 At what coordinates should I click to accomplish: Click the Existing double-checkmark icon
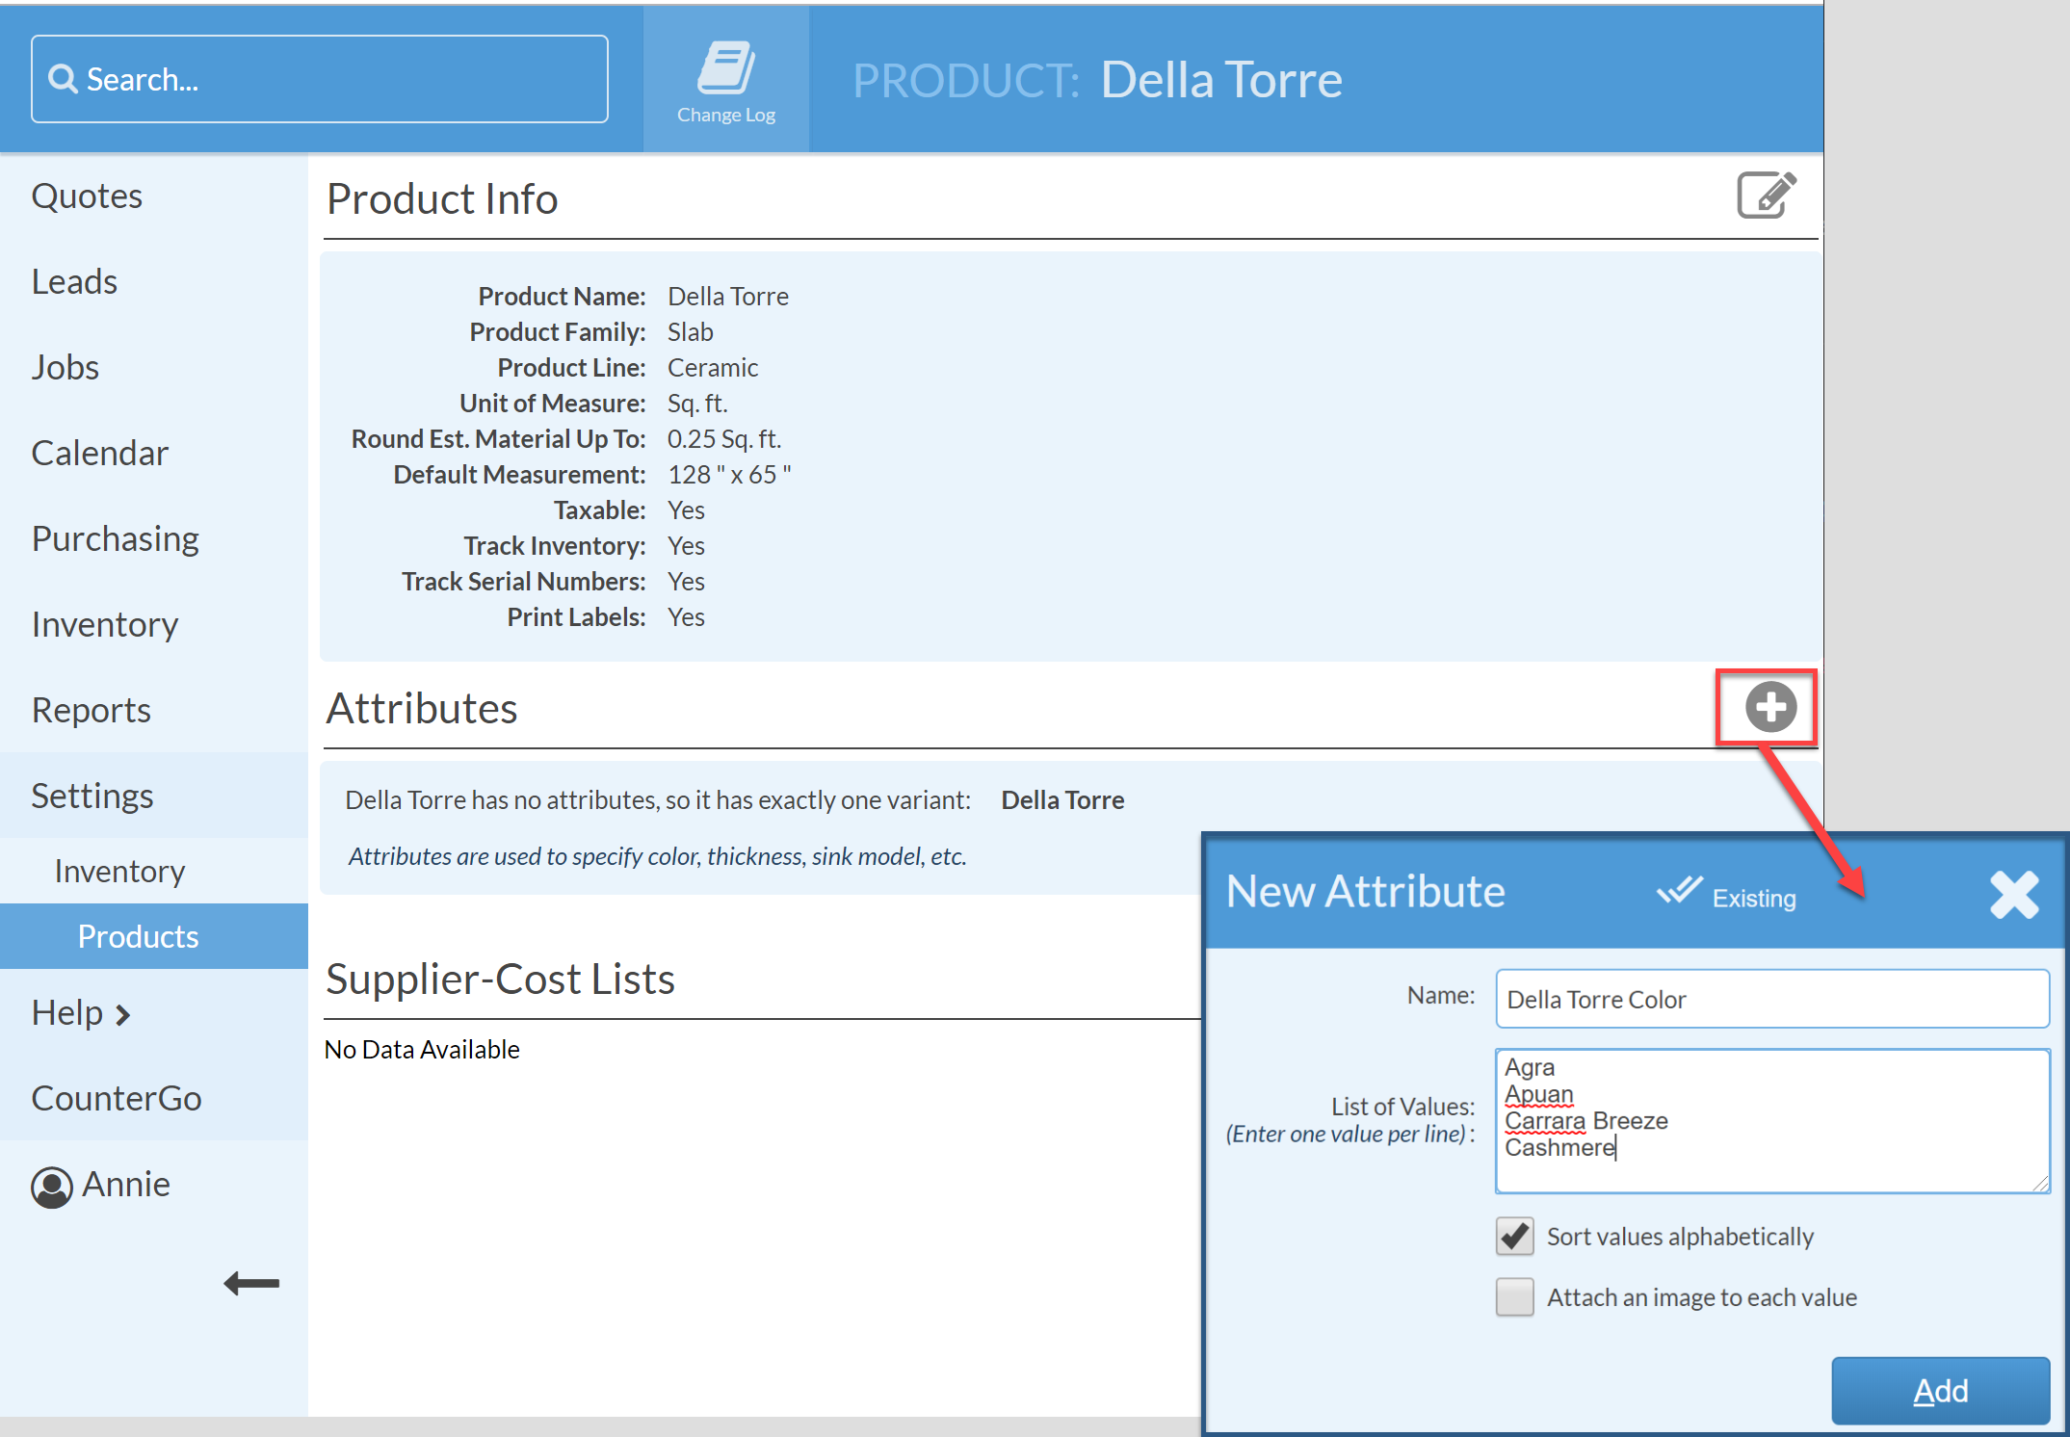1680,891
